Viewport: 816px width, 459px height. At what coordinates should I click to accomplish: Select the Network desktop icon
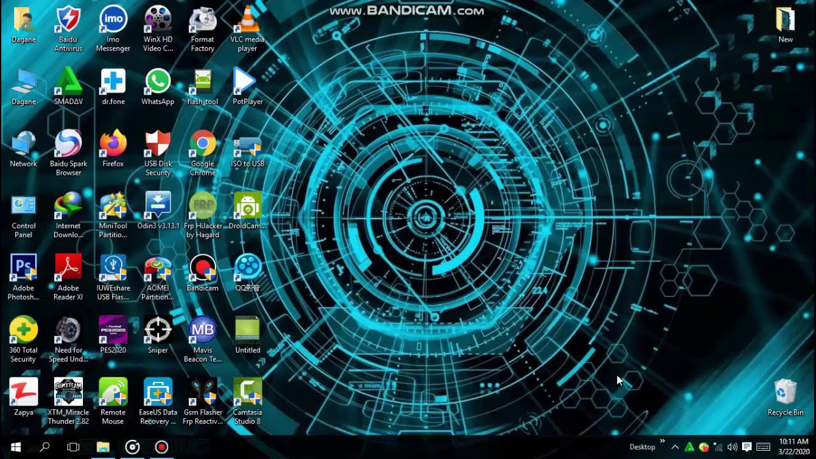pyautogui.click(x=24, y=149)
